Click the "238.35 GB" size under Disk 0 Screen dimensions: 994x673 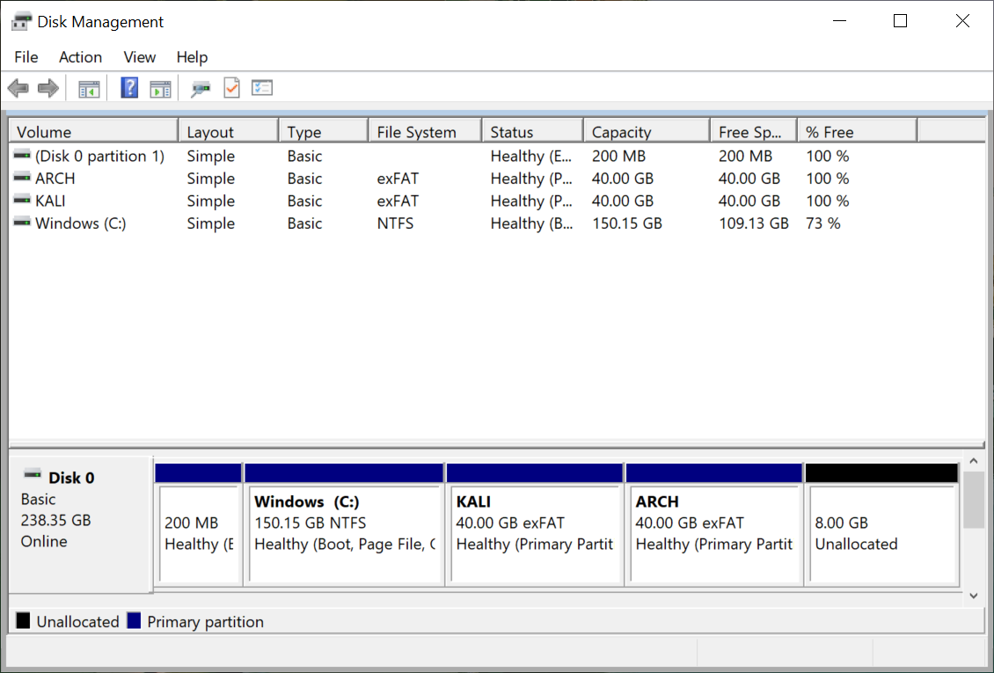point(55,520)
